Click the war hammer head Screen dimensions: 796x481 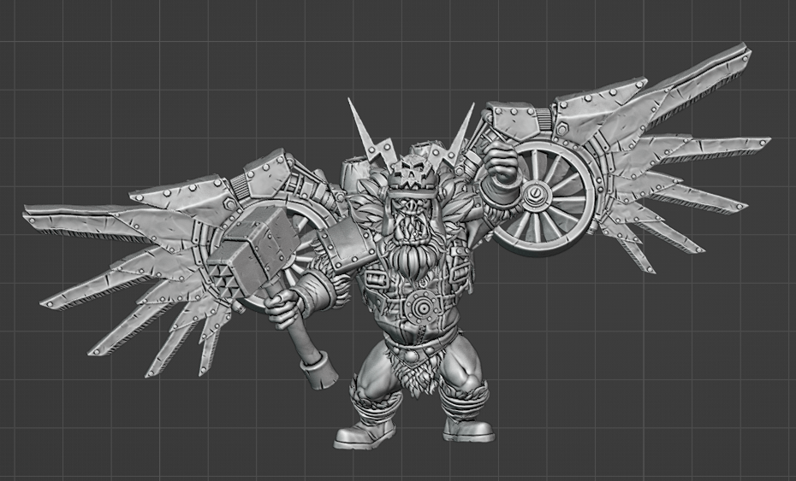(248, 250)
